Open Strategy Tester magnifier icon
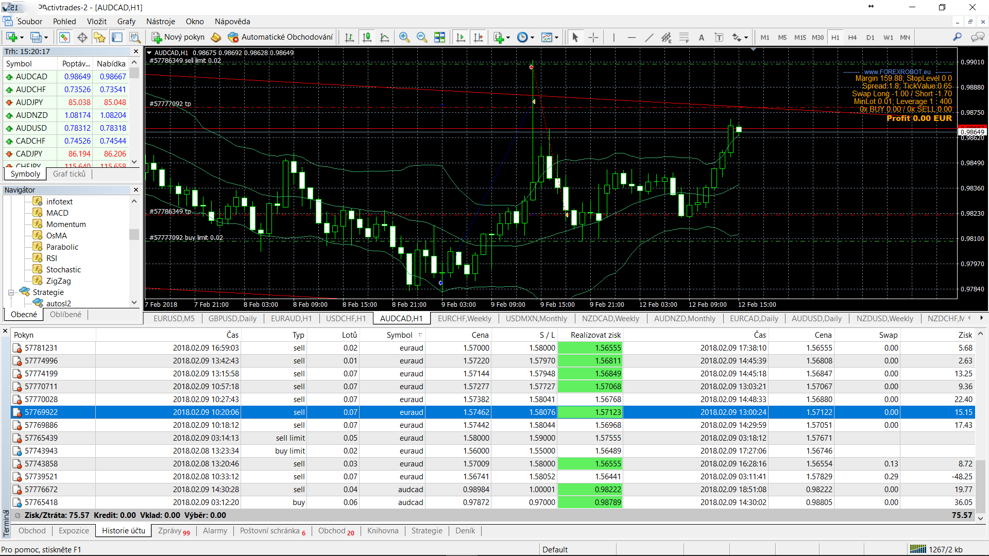This screenshot has width=989, height=556. [x=134, y=37]
